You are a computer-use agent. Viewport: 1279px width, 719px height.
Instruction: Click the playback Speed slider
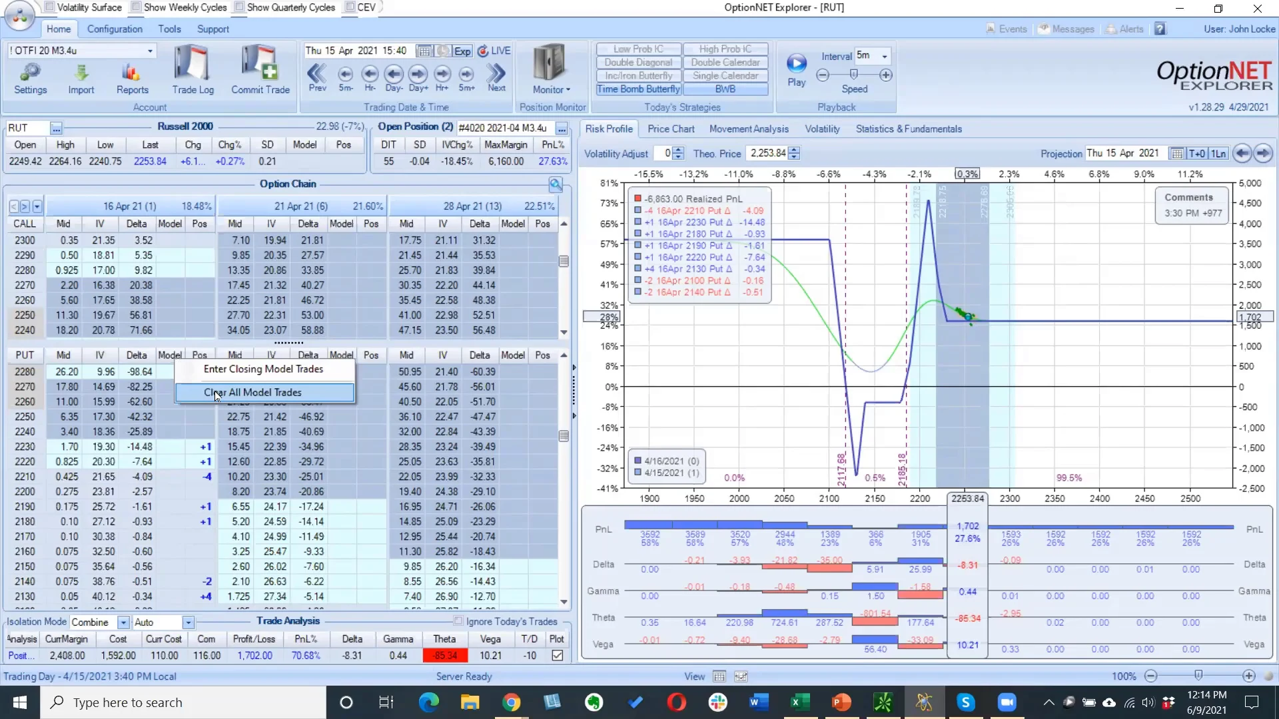point(854,75)
